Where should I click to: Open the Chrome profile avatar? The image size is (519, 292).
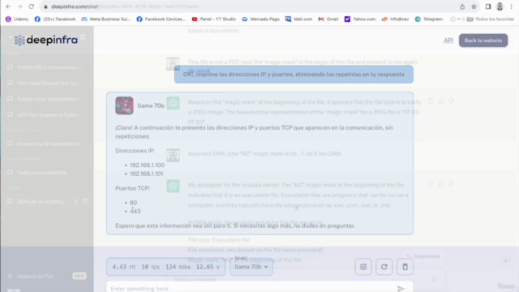point(500,6)
